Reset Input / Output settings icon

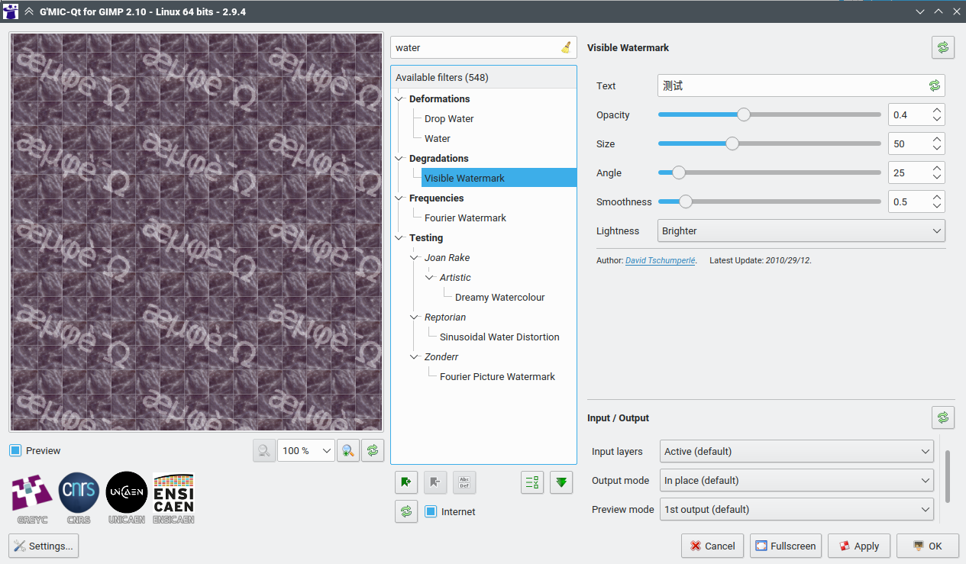943,417
